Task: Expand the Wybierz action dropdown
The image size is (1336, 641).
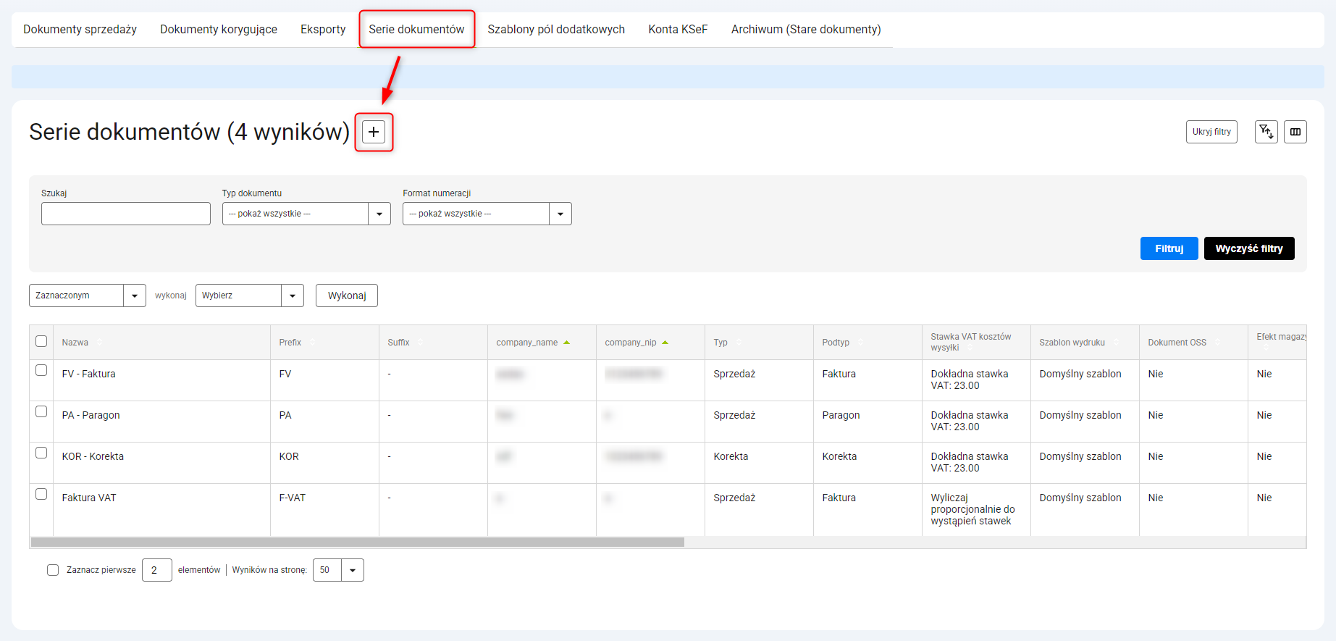Action: click(250, 296)
